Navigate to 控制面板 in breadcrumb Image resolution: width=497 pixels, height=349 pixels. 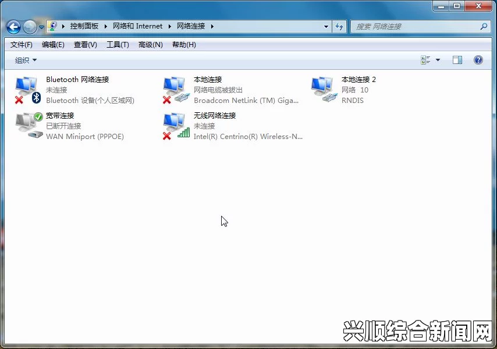tap(84, 26)
